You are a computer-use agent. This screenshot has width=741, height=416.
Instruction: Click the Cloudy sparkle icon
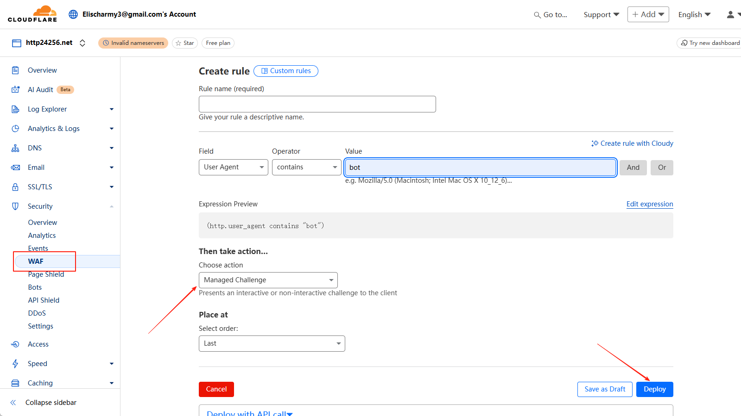pyautogui.click(x=595, y=143)
